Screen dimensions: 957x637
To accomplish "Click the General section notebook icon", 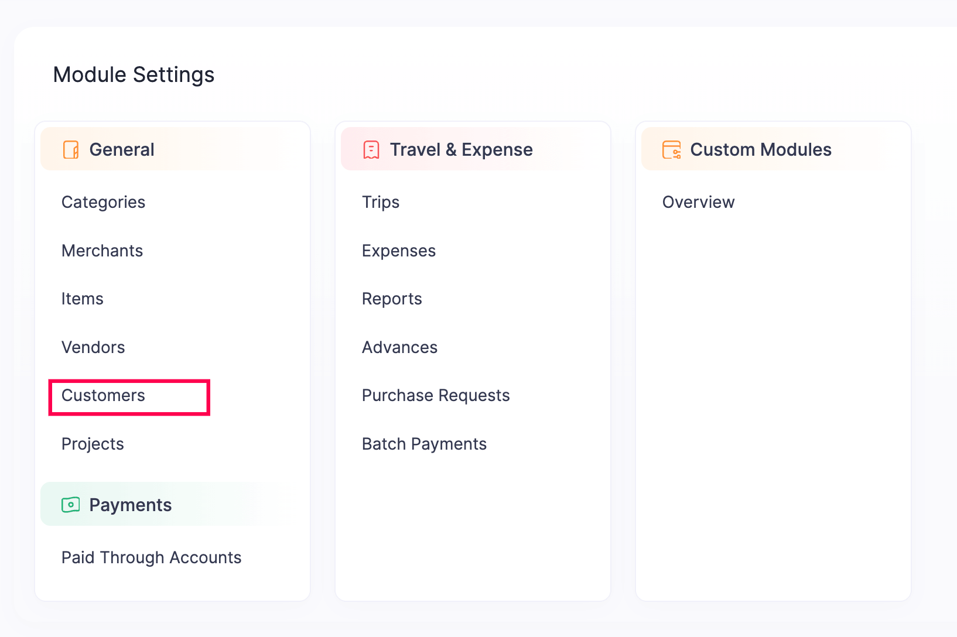I will [x=71, y=150].
